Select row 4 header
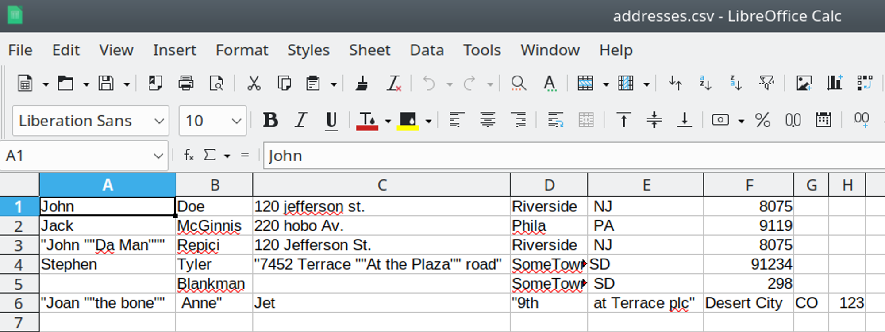This screenshot has width=885, height=332. tap(19, 264)
